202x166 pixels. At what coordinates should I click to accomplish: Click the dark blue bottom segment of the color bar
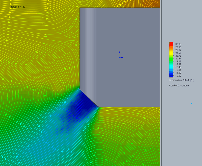[x=171, y=76]
